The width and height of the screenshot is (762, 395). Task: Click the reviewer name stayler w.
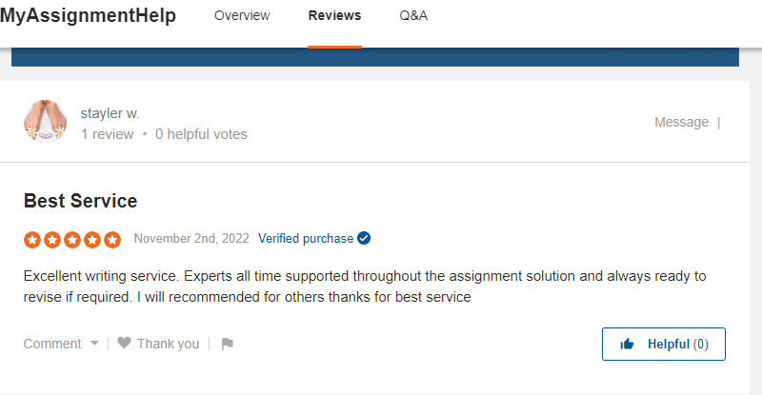[x=110, y=113]
